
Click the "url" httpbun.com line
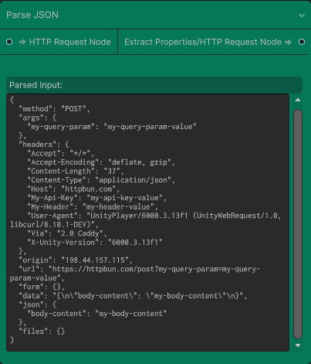135,274
